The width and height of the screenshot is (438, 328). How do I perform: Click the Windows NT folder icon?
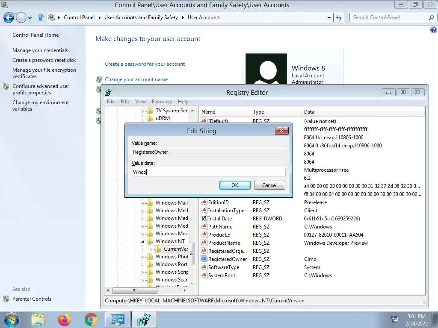coord(150,241)
